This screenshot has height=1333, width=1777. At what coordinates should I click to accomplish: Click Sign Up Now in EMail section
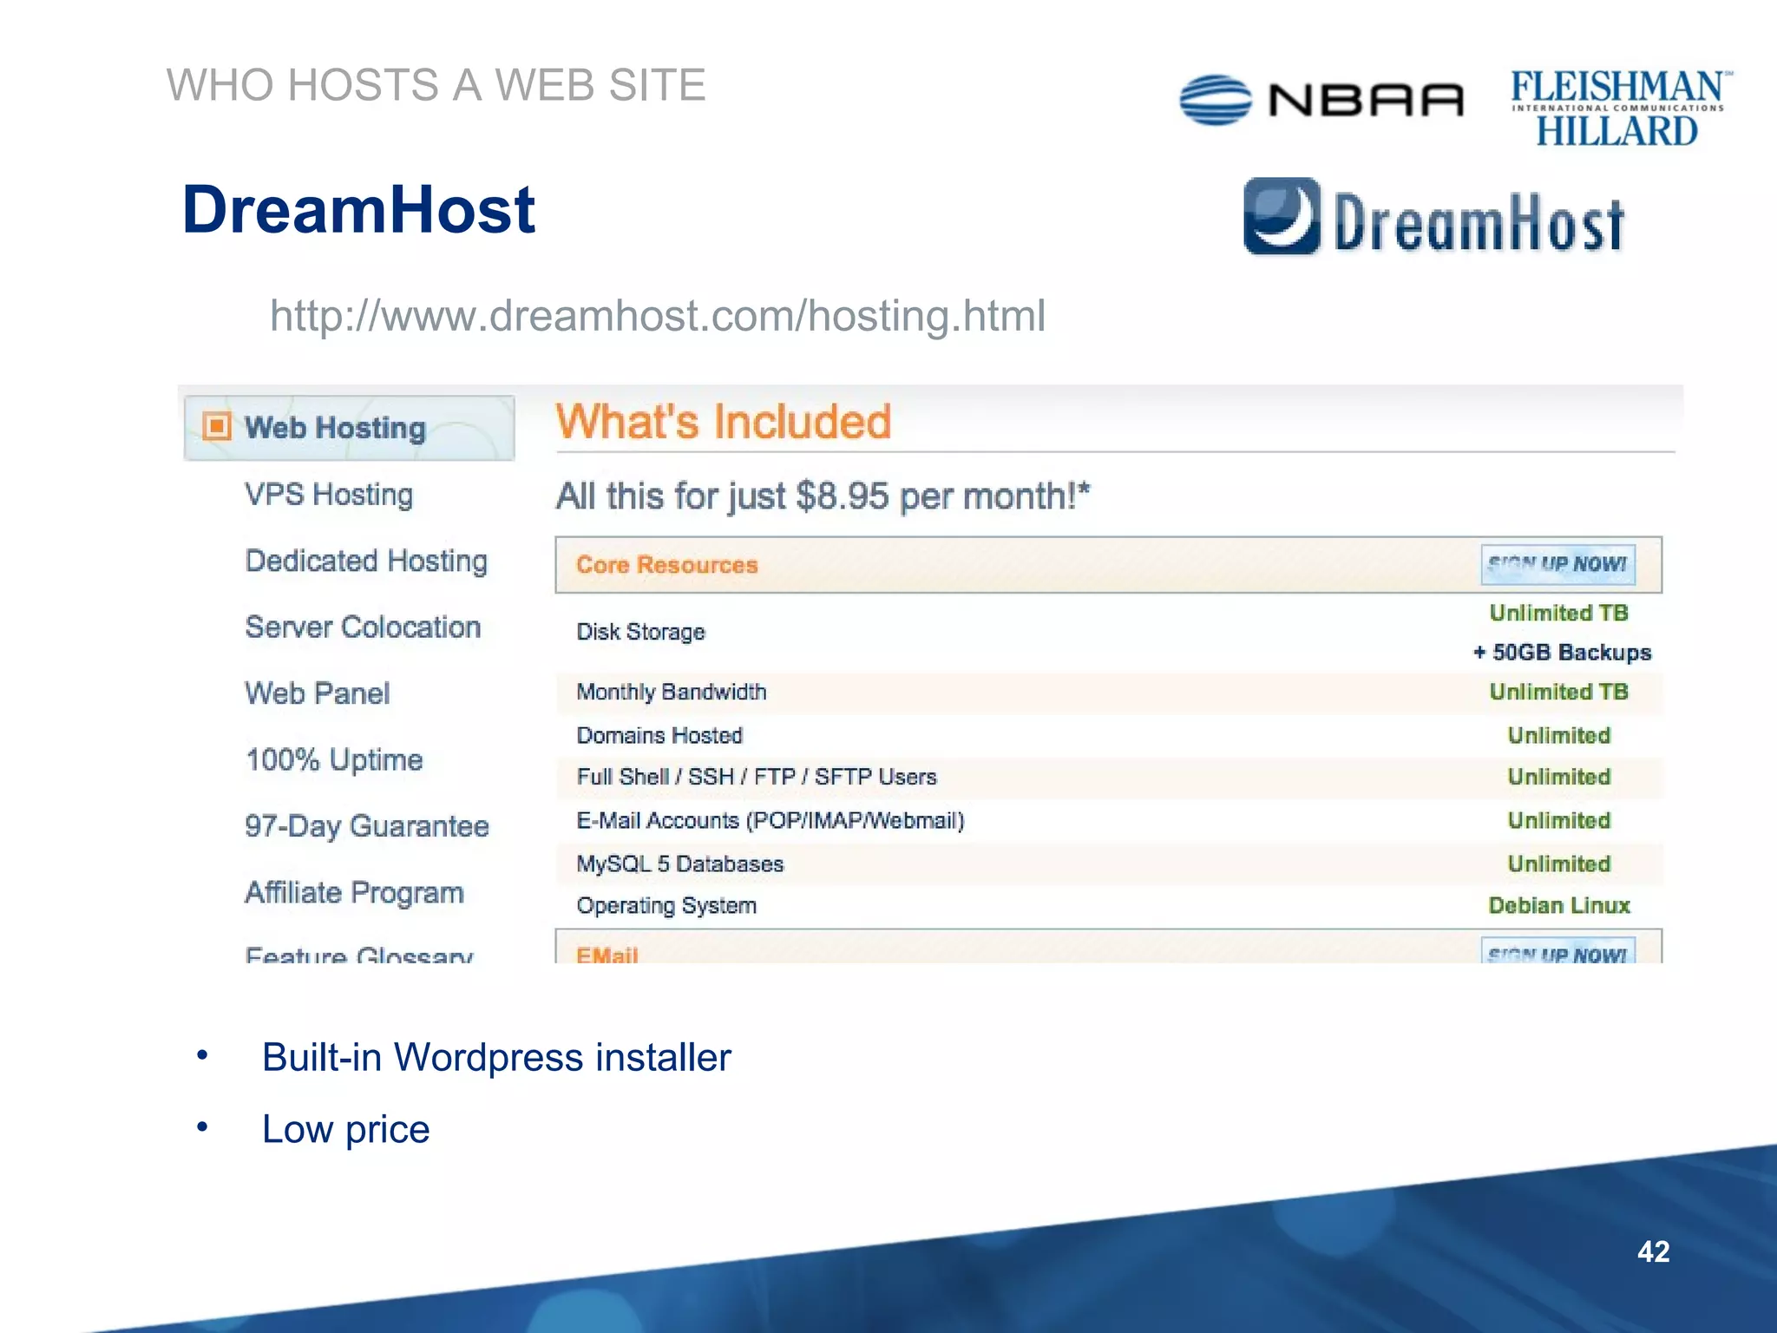coord(1557,951)
